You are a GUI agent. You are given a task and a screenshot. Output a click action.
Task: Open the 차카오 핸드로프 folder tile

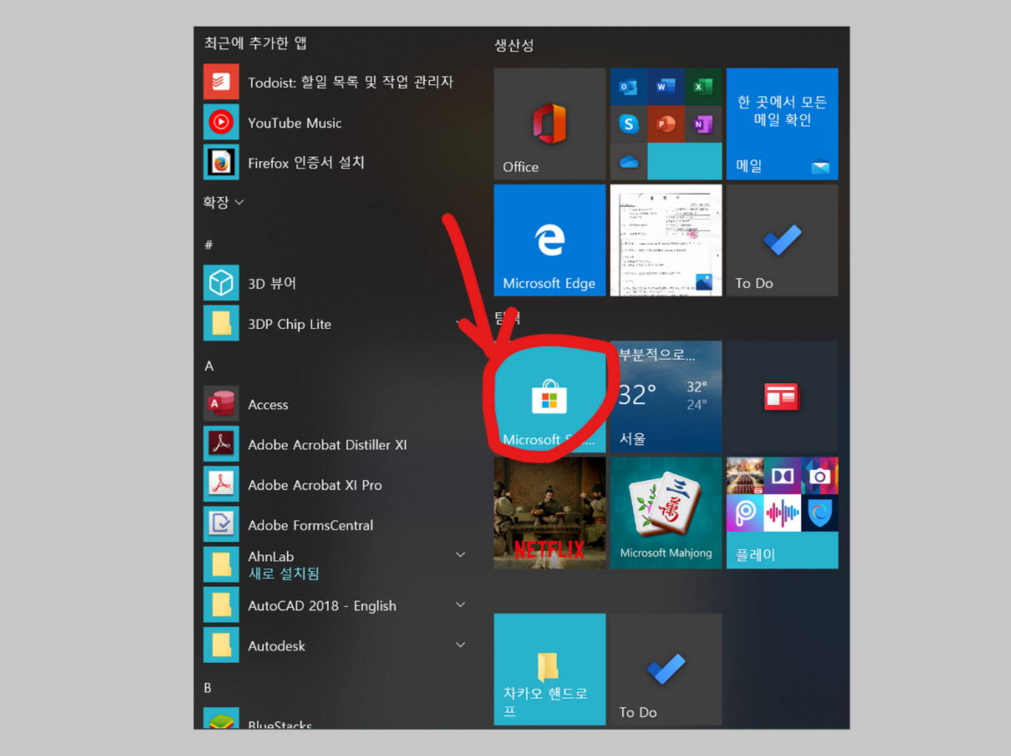[x=549, y=669]
